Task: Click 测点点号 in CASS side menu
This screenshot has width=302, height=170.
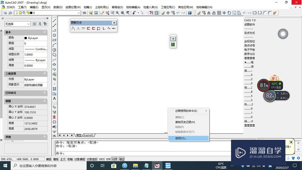Action: coord(250,46)
